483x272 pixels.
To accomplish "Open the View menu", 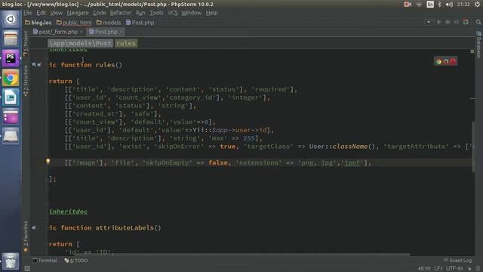I will click(57, 13).
